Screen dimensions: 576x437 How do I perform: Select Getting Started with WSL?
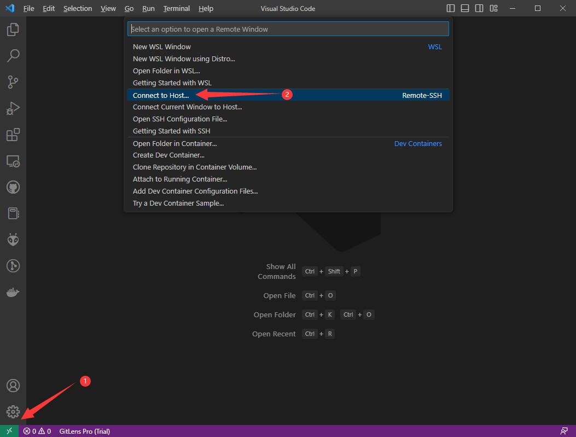(x=288, y=83)
